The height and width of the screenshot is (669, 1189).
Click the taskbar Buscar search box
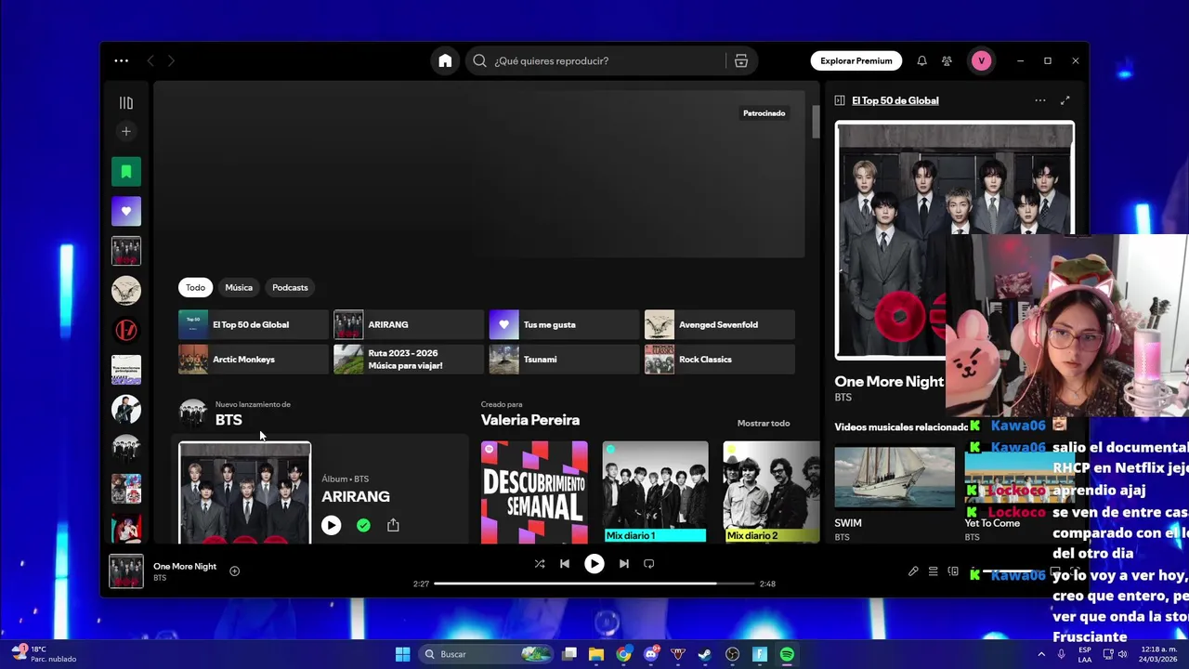click(x=487, y=654)
